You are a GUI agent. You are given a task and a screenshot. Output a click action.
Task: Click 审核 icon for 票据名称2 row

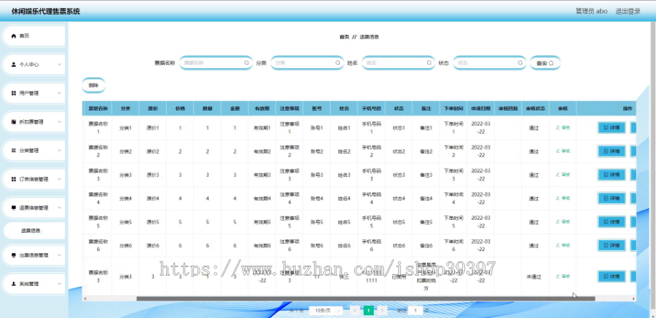tap(558, 151)
